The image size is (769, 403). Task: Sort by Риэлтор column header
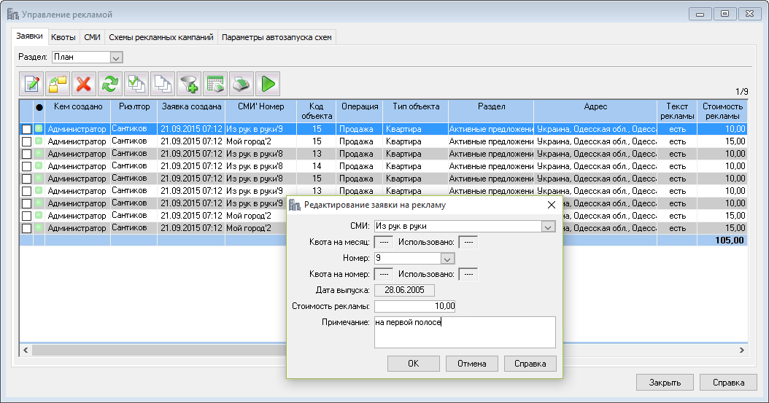[134, 111]
